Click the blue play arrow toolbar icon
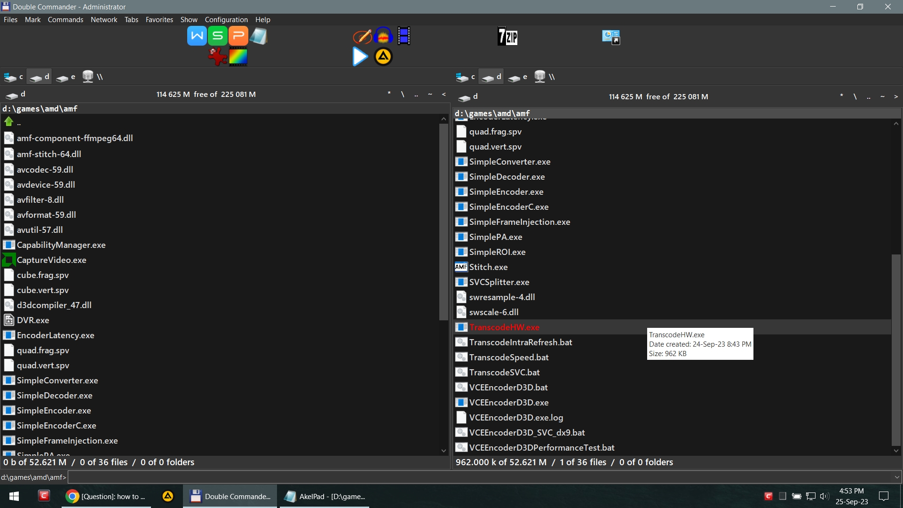 [360, 57]
